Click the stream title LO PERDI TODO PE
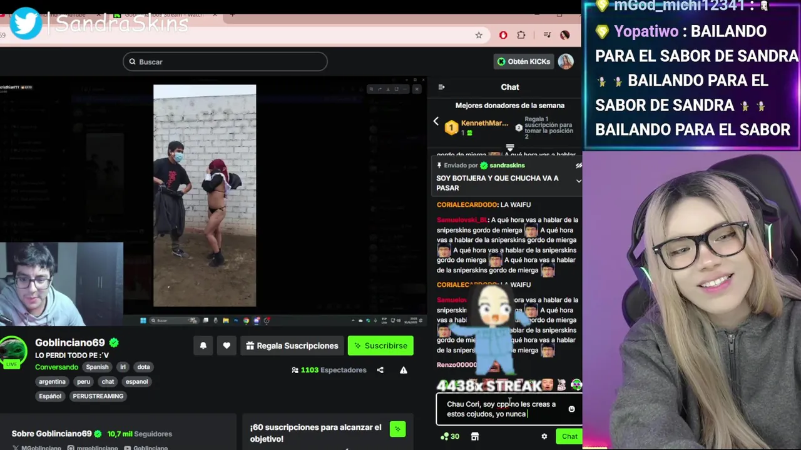The width and height of the screenshot is (801, 450). [x=72, y=355]
